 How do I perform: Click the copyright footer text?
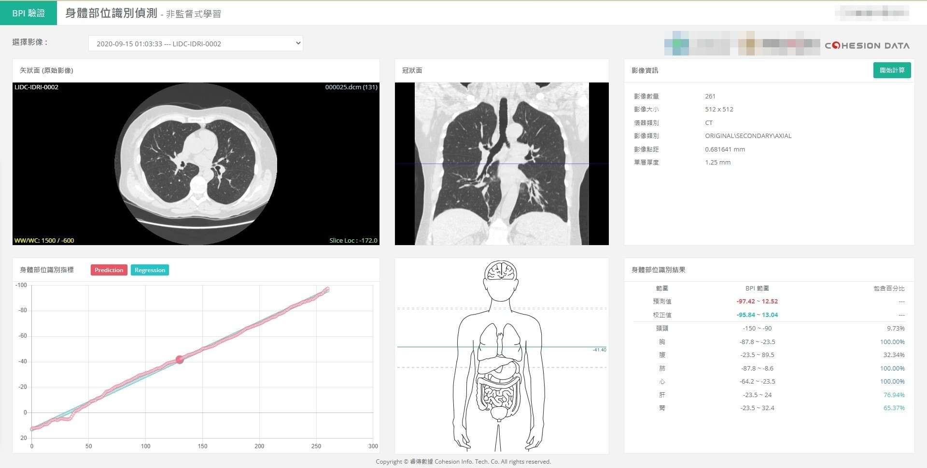click(463, 462)
